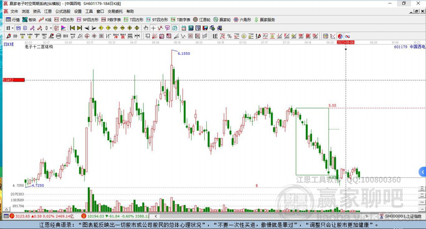426x229 pixels.
Task: Click the first yellow diamond left-arrow icon
Action: [101, 28]
